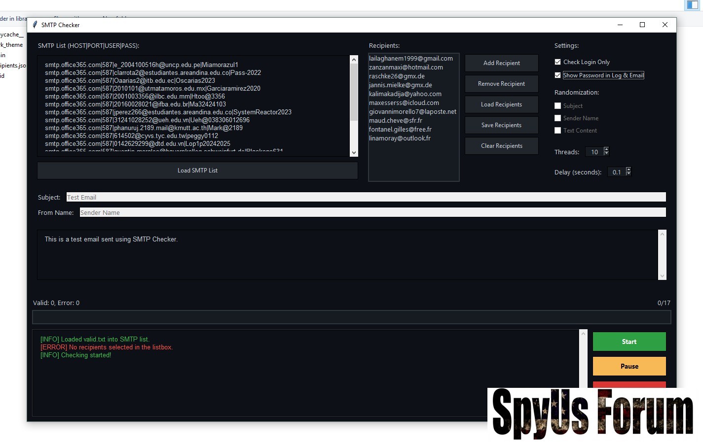
Task: Click the Subject text field
Action: tap(366, 197)
